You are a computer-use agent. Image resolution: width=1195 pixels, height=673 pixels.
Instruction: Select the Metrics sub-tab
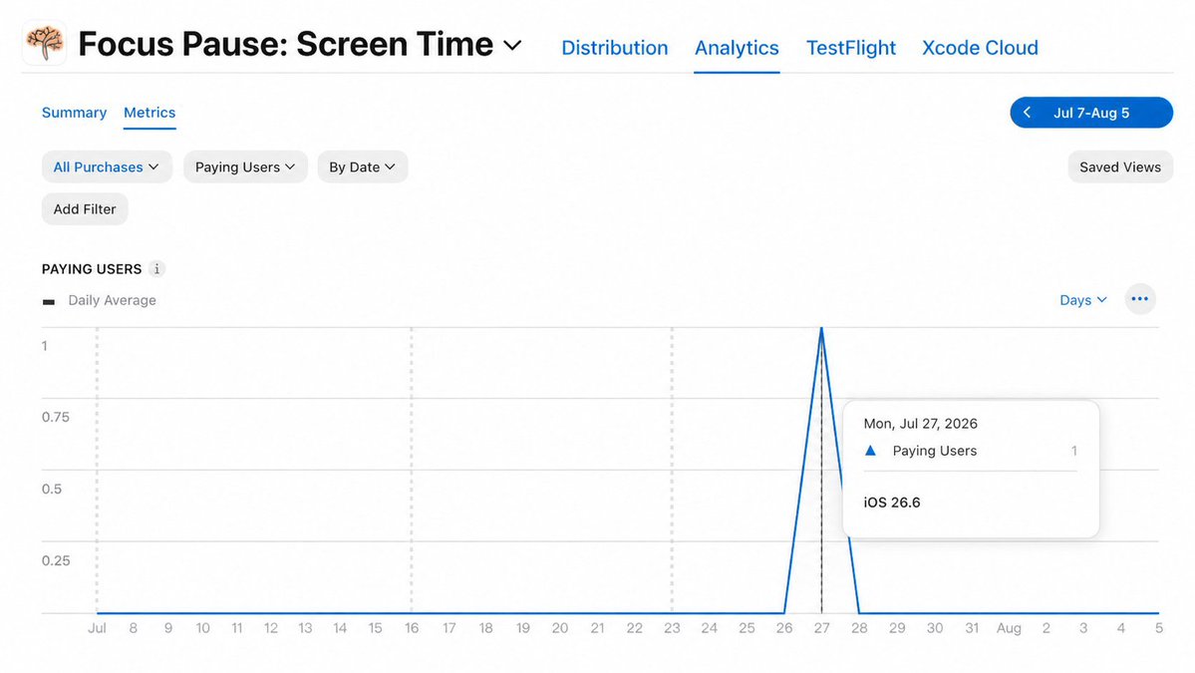[149, 113]
